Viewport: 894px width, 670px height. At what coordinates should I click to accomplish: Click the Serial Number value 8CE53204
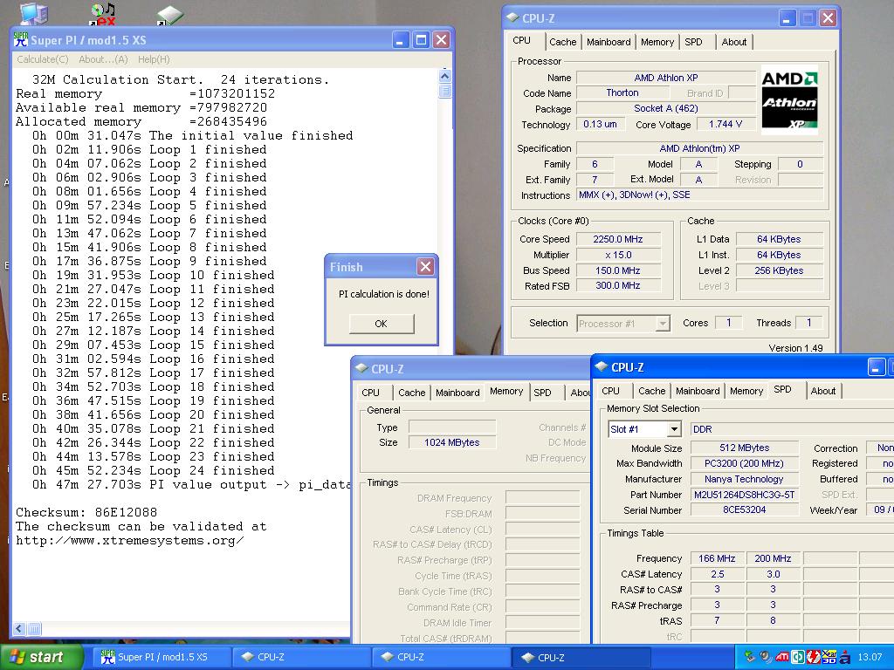pos(744,509)
